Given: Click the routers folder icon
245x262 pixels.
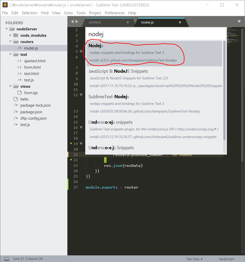Looking at the screenshot, I should tap(16, 42).
